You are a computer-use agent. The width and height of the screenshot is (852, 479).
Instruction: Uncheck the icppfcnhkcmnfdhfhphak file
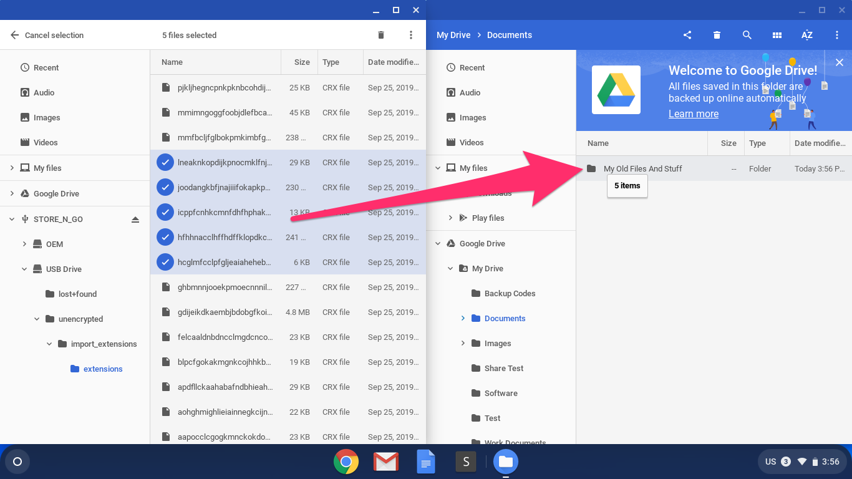(x=165, y=212)
